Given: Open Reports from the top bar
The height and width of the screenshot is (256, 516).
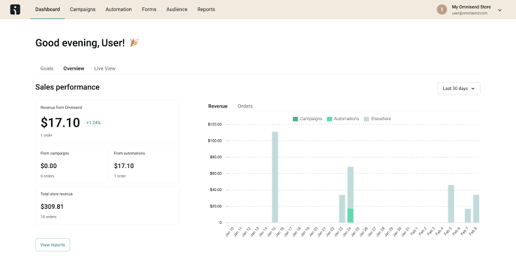Looking at the screenshot, I should [x=206, y=9].
